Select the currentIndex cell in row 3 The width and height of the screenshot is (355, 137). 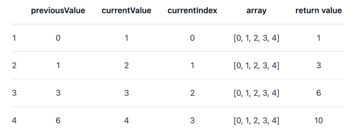(x=192, y=93)
